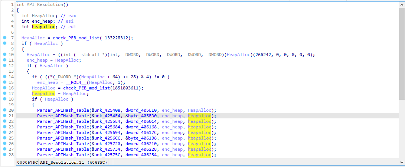Click the breakpoint marker on line 14
The image size is (405, 167).
tap(4, 77)
